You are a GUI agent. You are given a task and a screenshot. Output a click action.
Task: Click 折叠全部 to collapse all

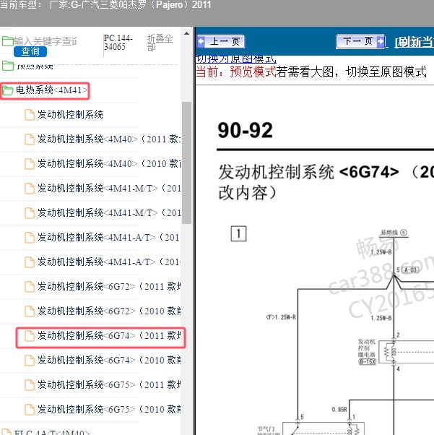160,43
